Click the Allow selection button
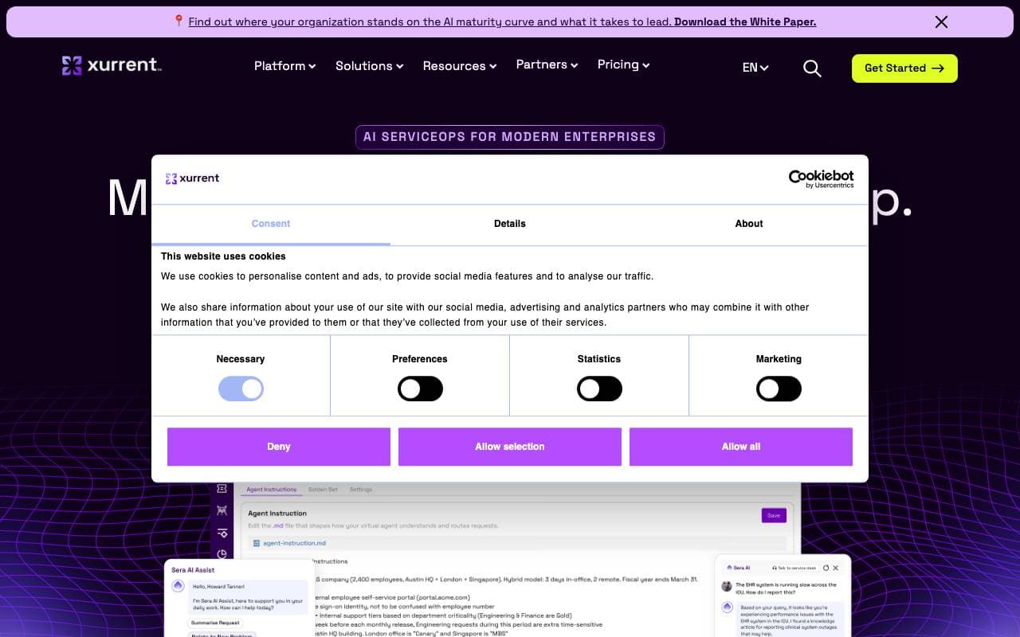Screen dimensions: 1020x637 point(510,447)
